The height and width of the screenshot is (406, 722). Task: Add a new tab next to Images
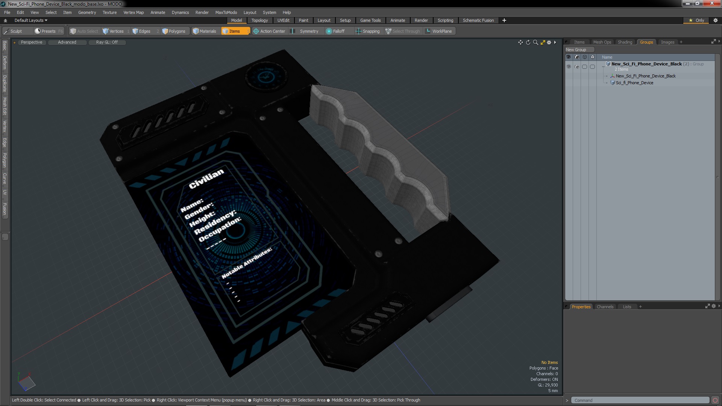point(681,42)
